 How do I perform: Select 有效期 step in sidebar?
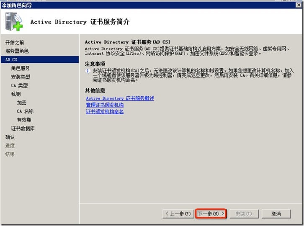coord(24,120)
